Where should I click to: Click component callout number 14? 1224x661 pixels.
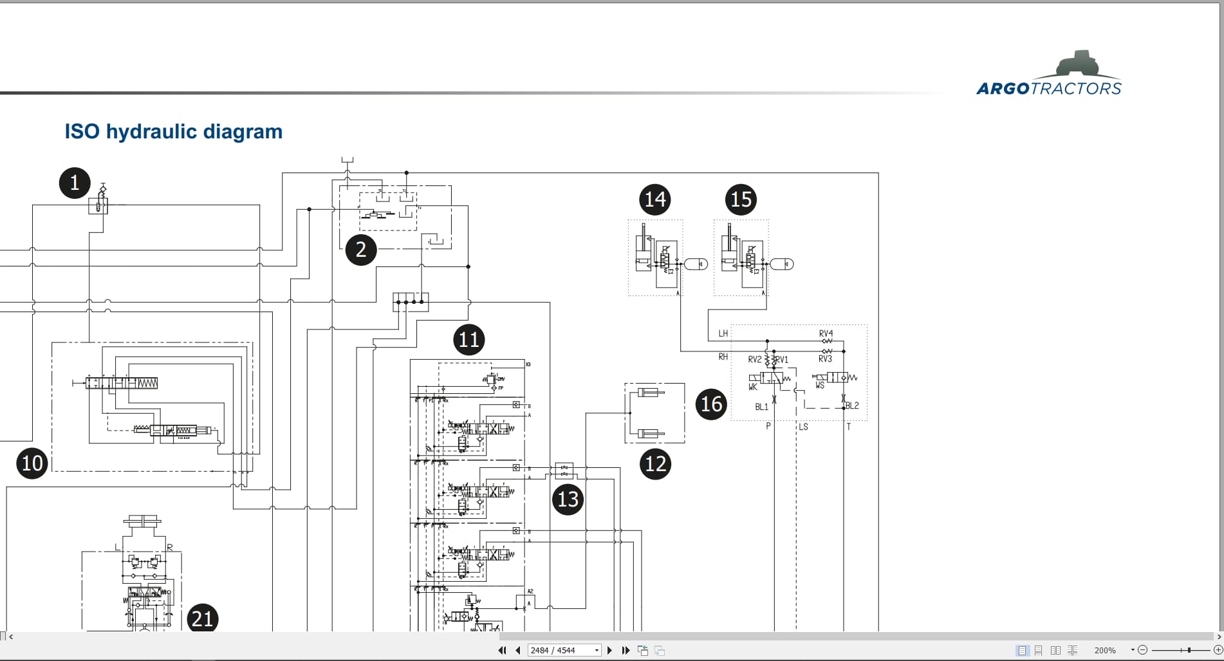pyautogui.click(x=655, y=200)
